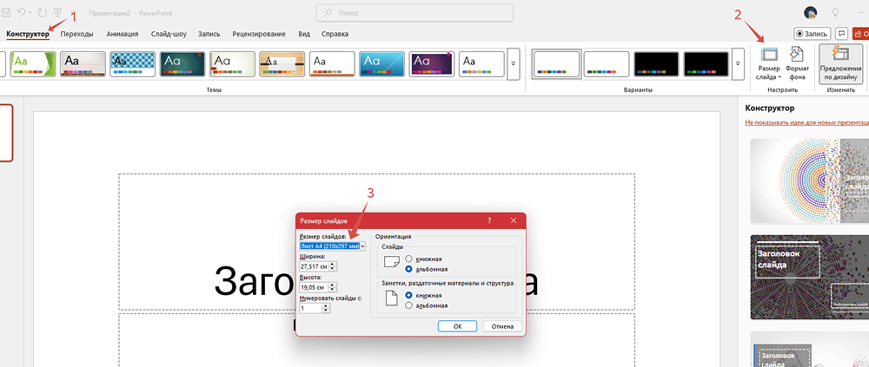Increase slide start number with up arrow
This screenshot has height=367, width=869.
[x=327, y=305]
